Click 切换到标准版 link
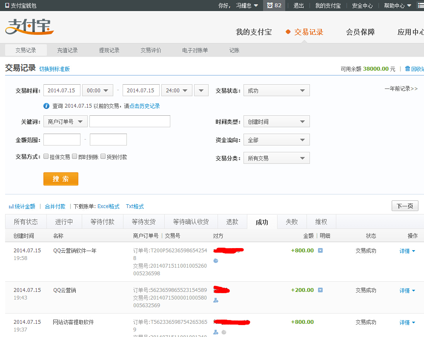 click(54, 69)
